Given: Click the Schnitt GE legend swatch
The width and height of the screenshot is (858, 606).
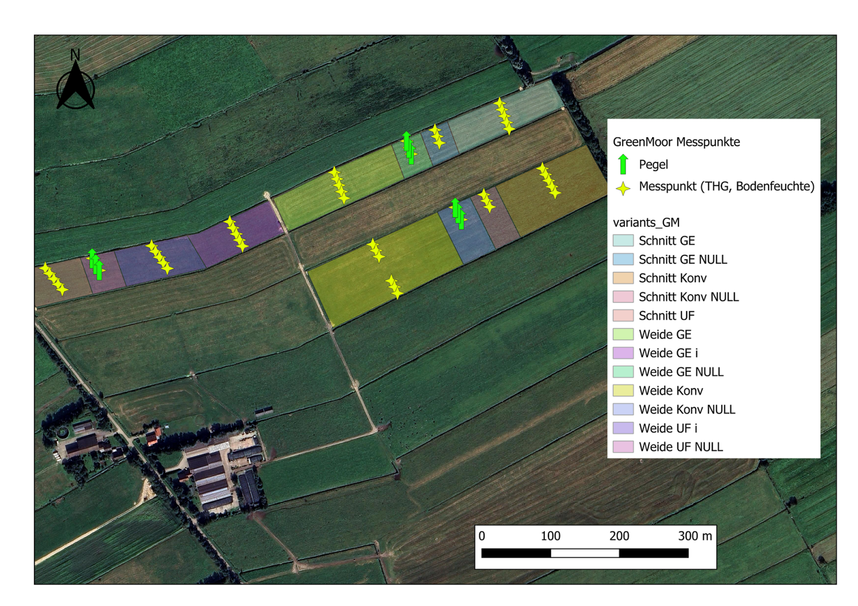Looking at the screenshot, I should (623, 240).
